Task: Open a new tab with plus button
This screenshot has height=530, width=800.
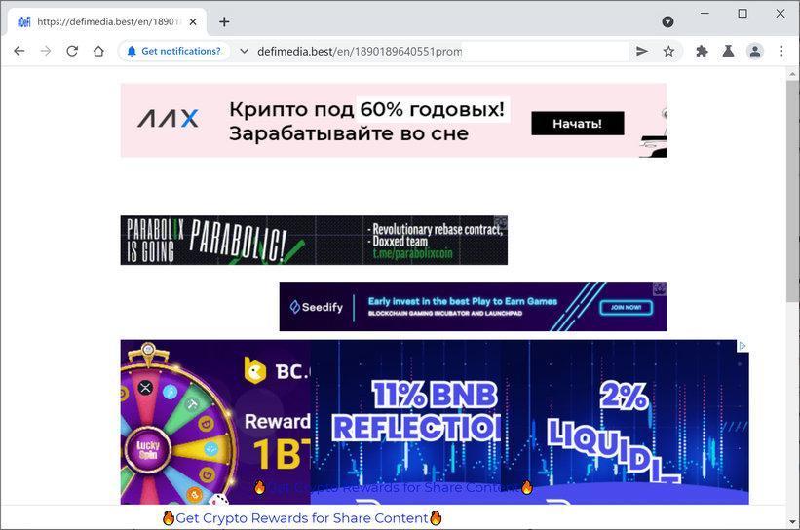Action: (x=224, y=22)
